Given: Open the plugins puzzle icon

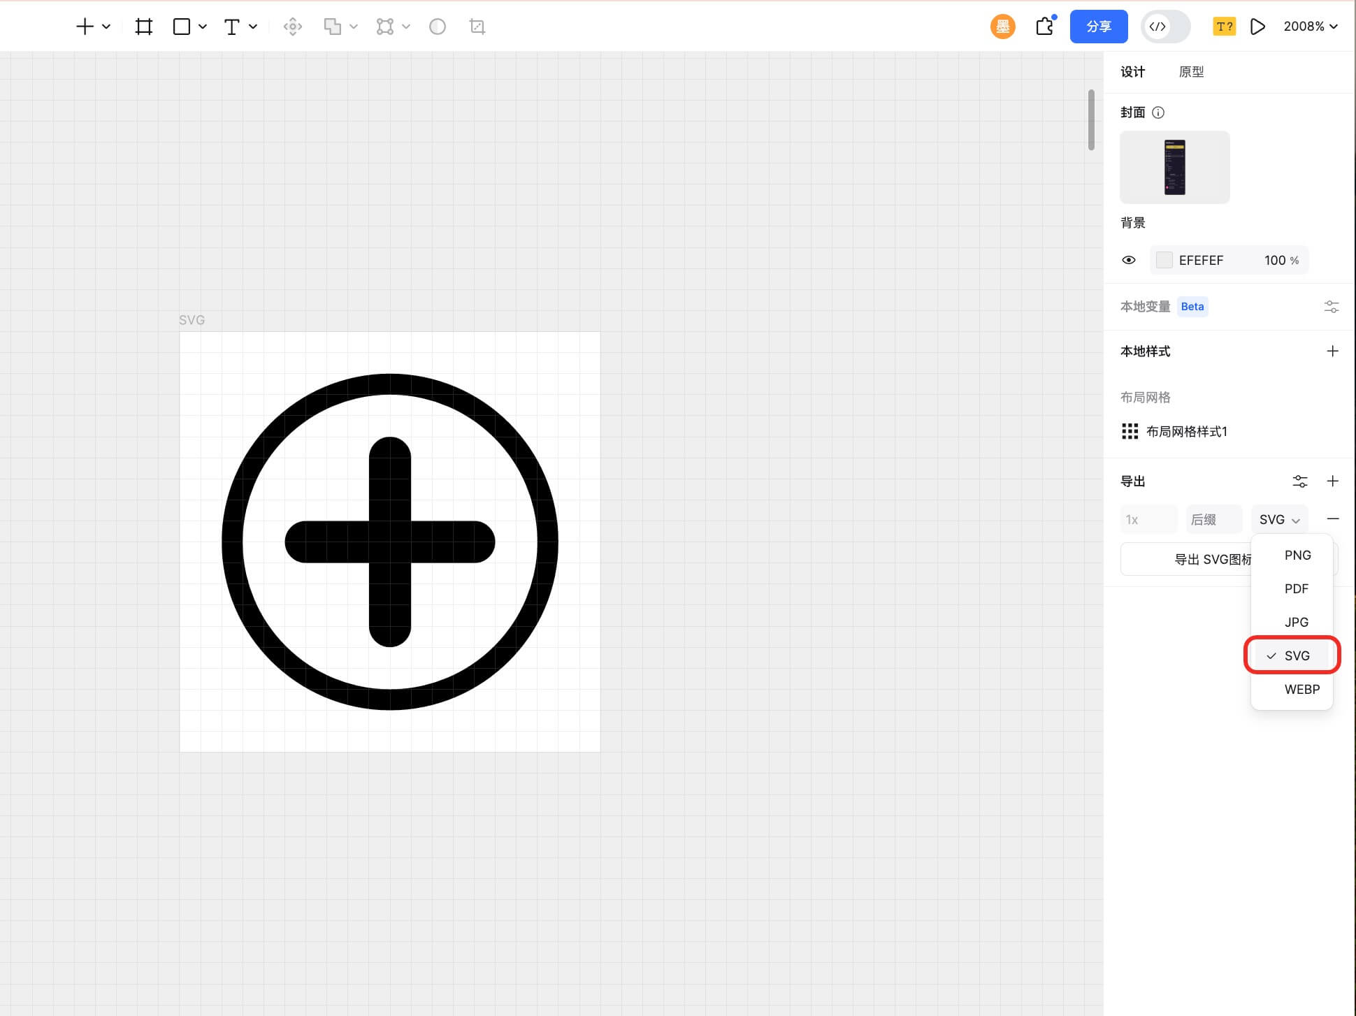Looking at the screenshot, I should tap(1044, 27).
